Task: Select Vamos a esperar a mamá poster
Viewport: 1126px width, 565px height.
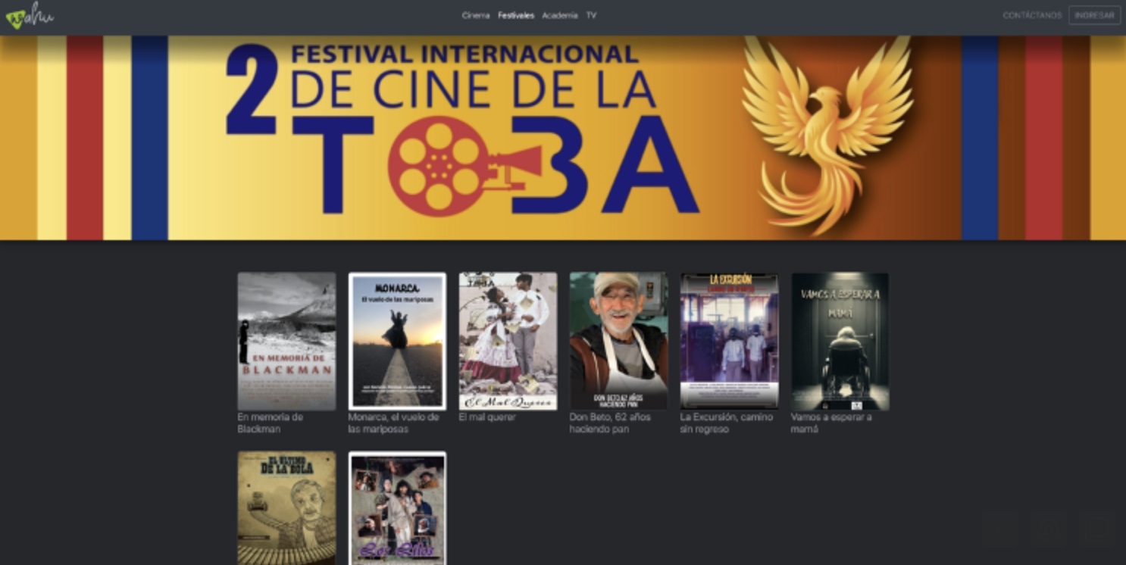Action: tap(840, 342)
